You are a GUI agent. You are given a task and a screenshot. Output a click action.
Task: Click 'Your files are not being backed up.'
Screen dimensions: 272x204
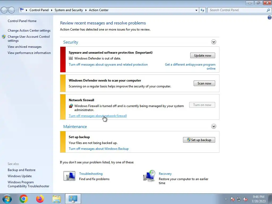(x=93, y=143)
